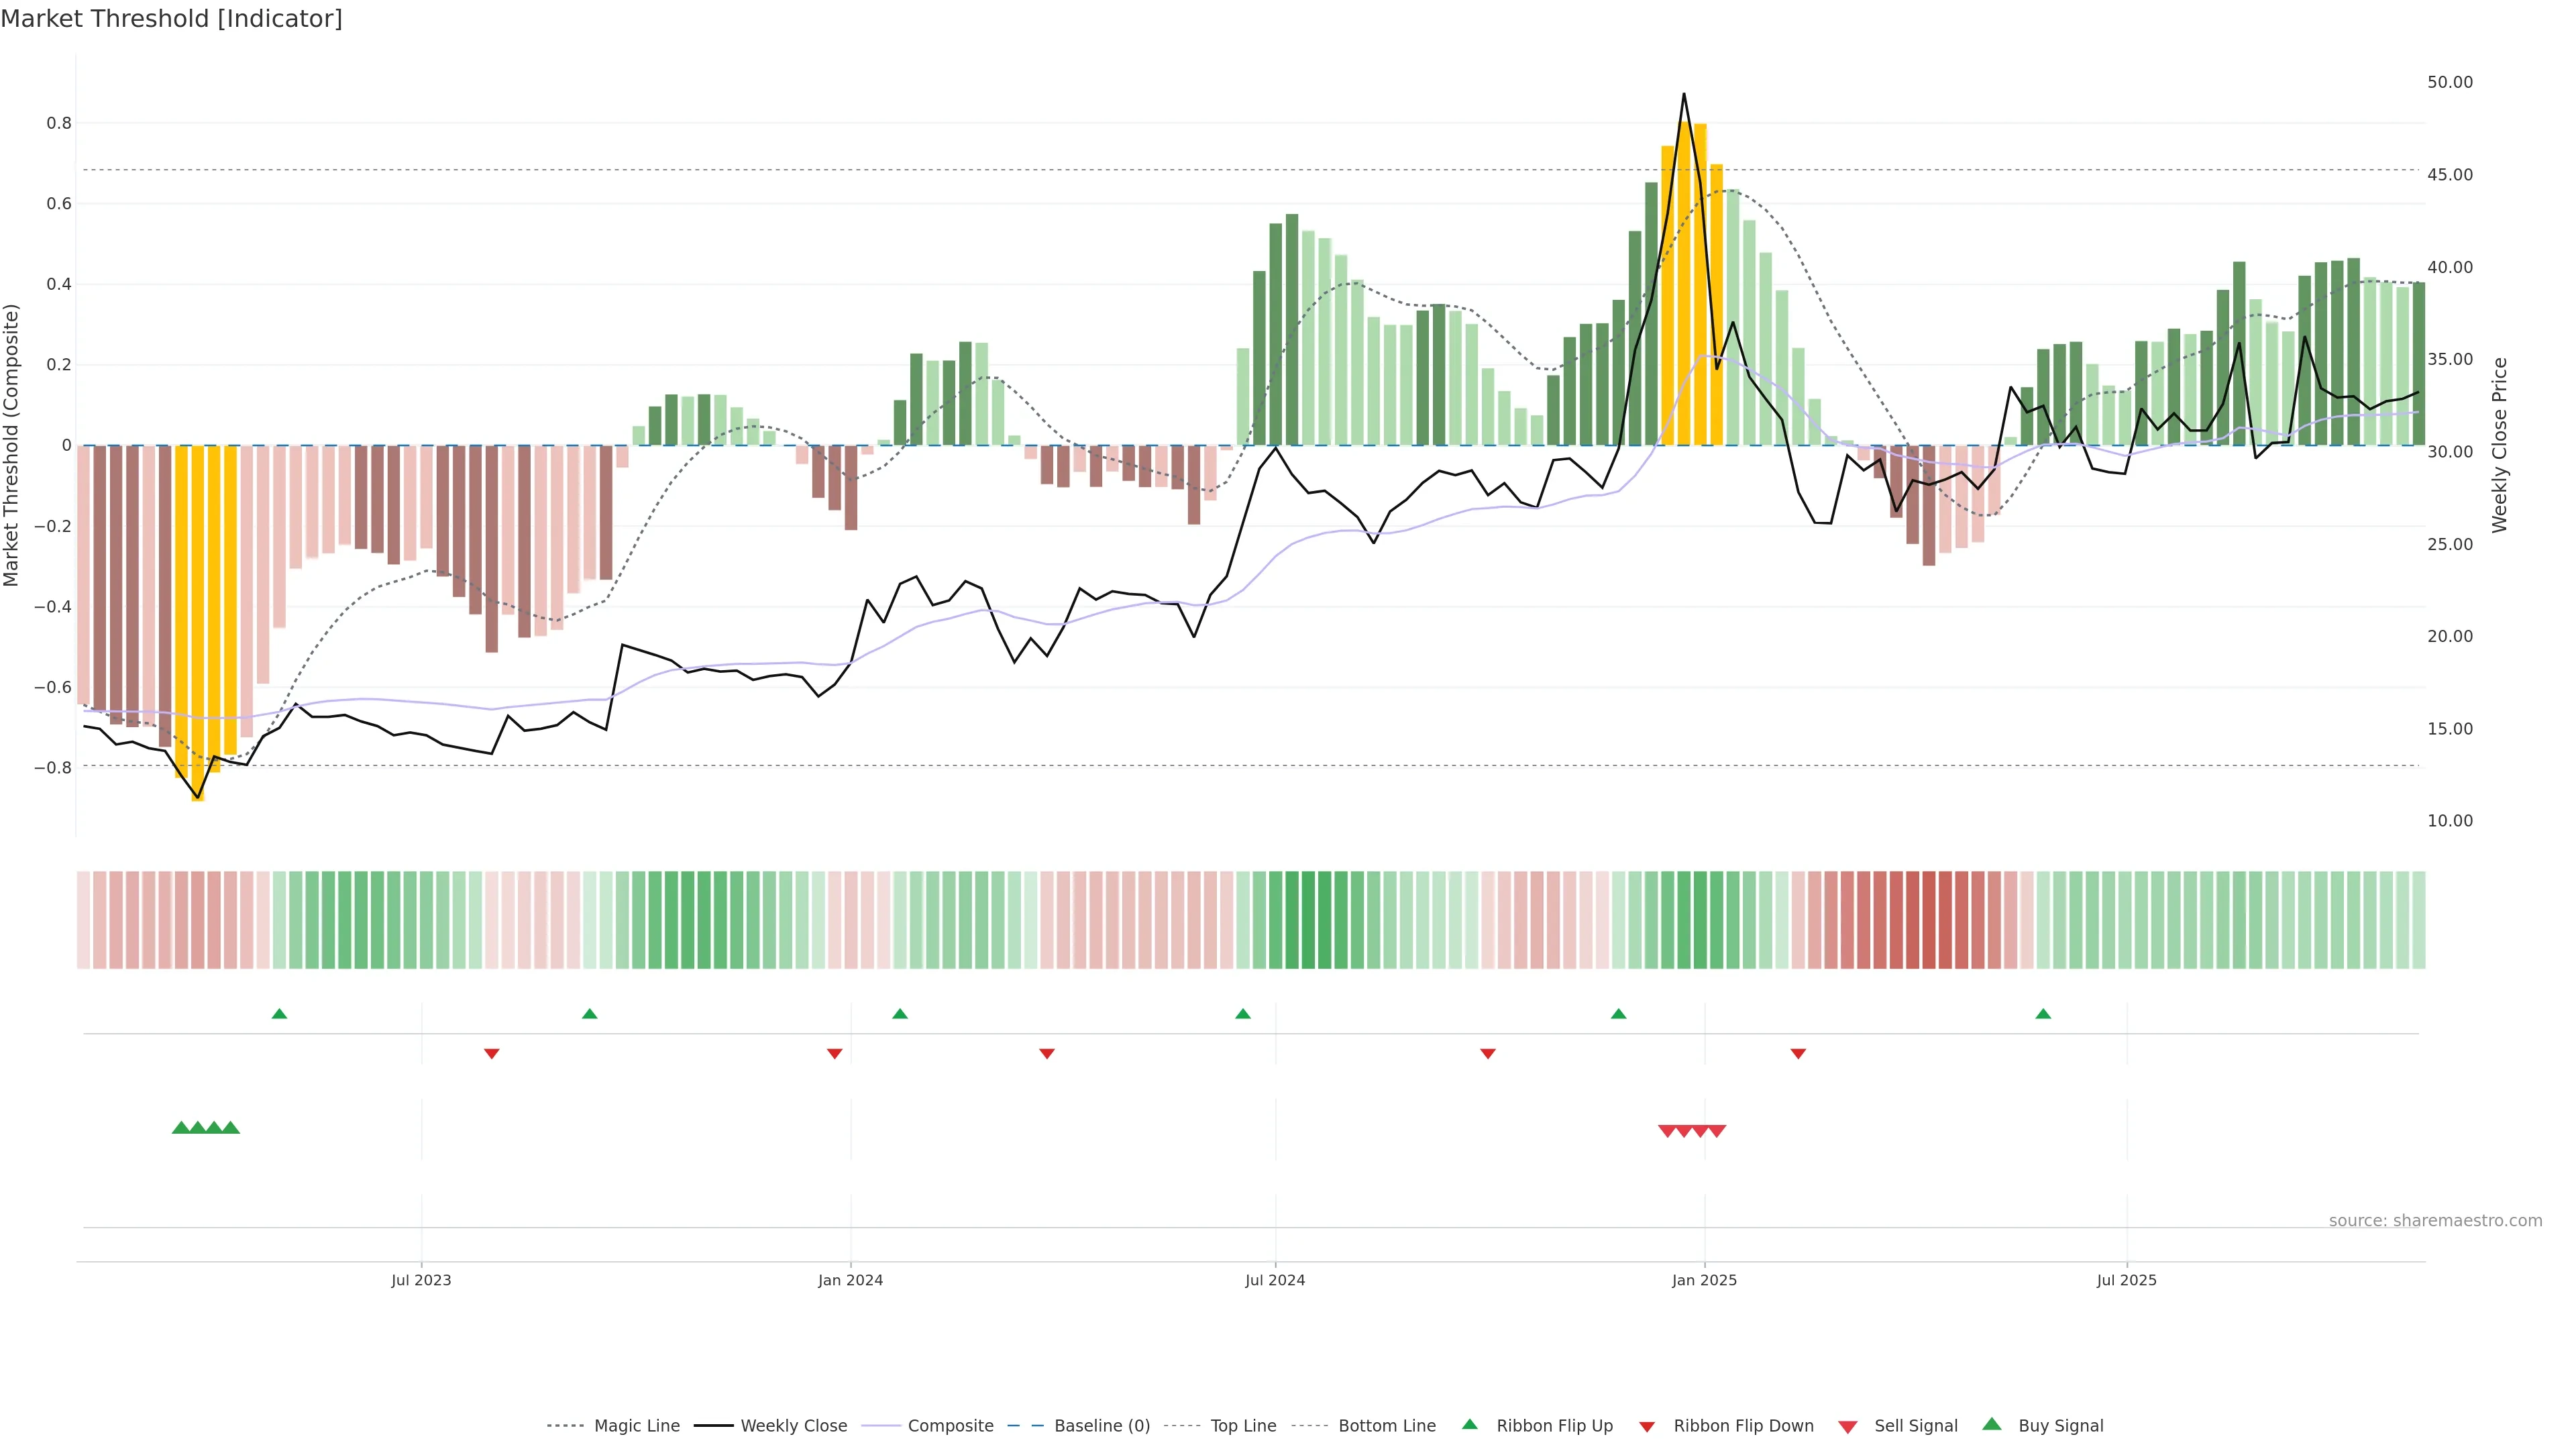Screen dimensions: 2576x1449
Task: Click the leftmost green Buy Signal triangle marker
Action: pos(181,1128)
